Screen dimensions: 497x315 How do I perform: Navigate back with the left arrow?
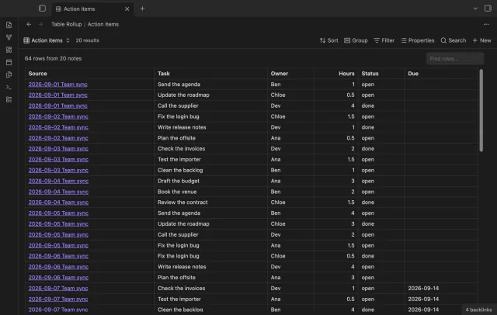(x=29, y=24)
